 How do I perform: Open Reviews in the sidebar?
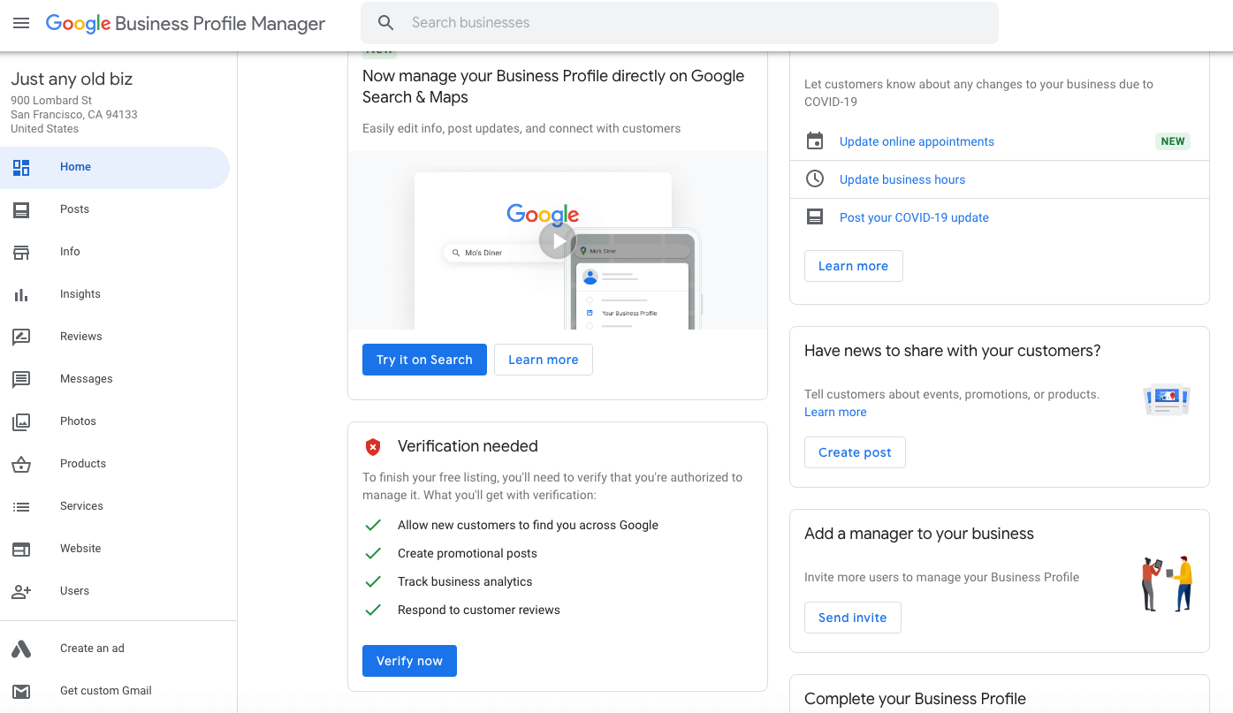[115, 337]
